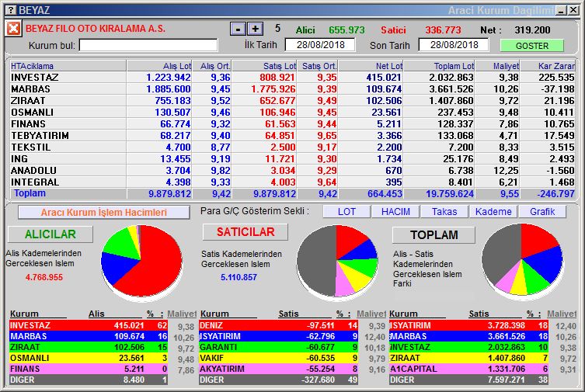Click BEYAZ FILO OTO KIRALAMA A.S. title
Viewport: 585px width, 392px height.
(x=96, y=28)
